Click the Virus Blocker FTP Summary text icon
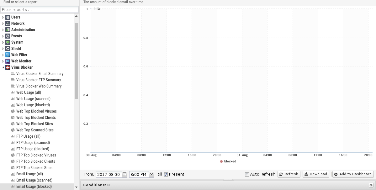Viewport: 376px width, 190px height. pyautogui.click(x=13, y=80)
